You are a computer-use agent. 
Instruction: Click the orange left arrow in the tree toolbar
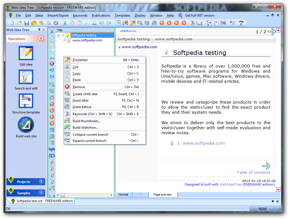coord(52,117)
